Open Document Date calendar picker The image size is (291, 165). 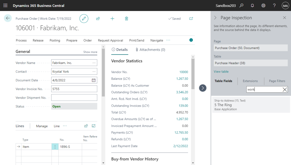coord(94,80)
